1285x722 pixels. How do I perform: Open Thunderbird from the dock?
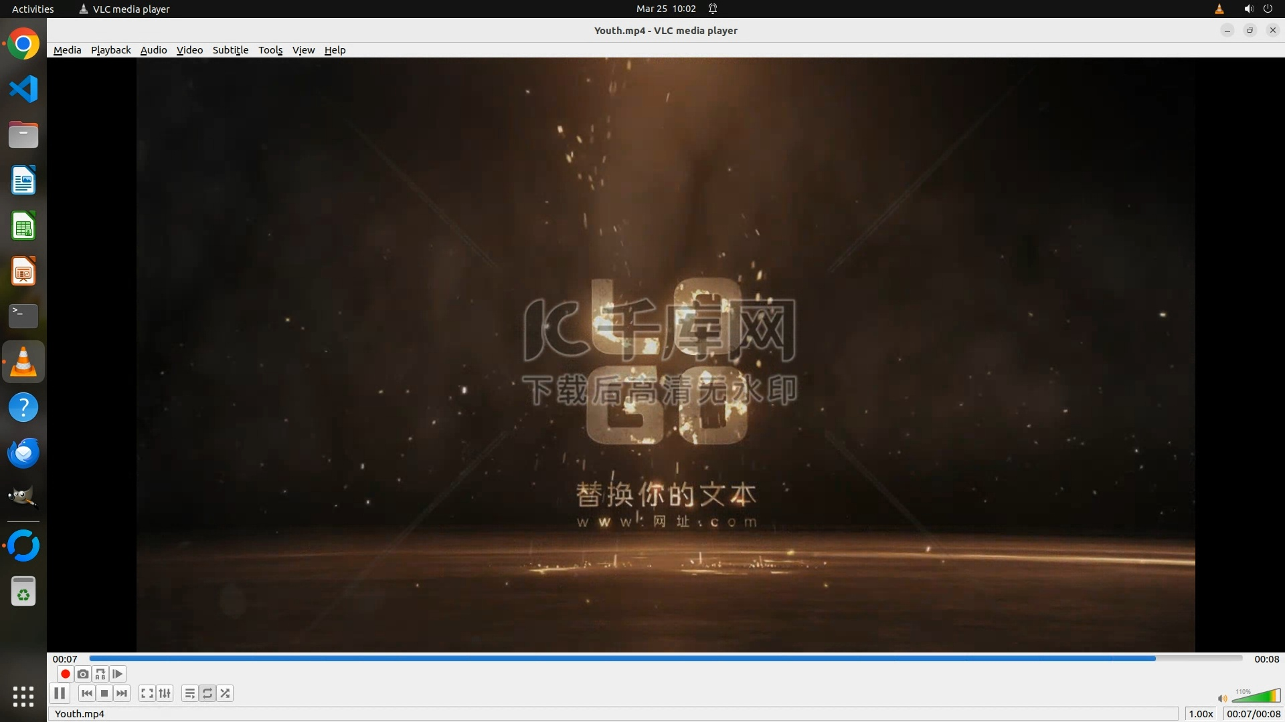coord(23,453)
